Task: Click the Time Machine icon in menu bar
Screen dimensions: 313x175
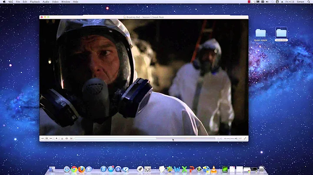Action: point(273,2)
